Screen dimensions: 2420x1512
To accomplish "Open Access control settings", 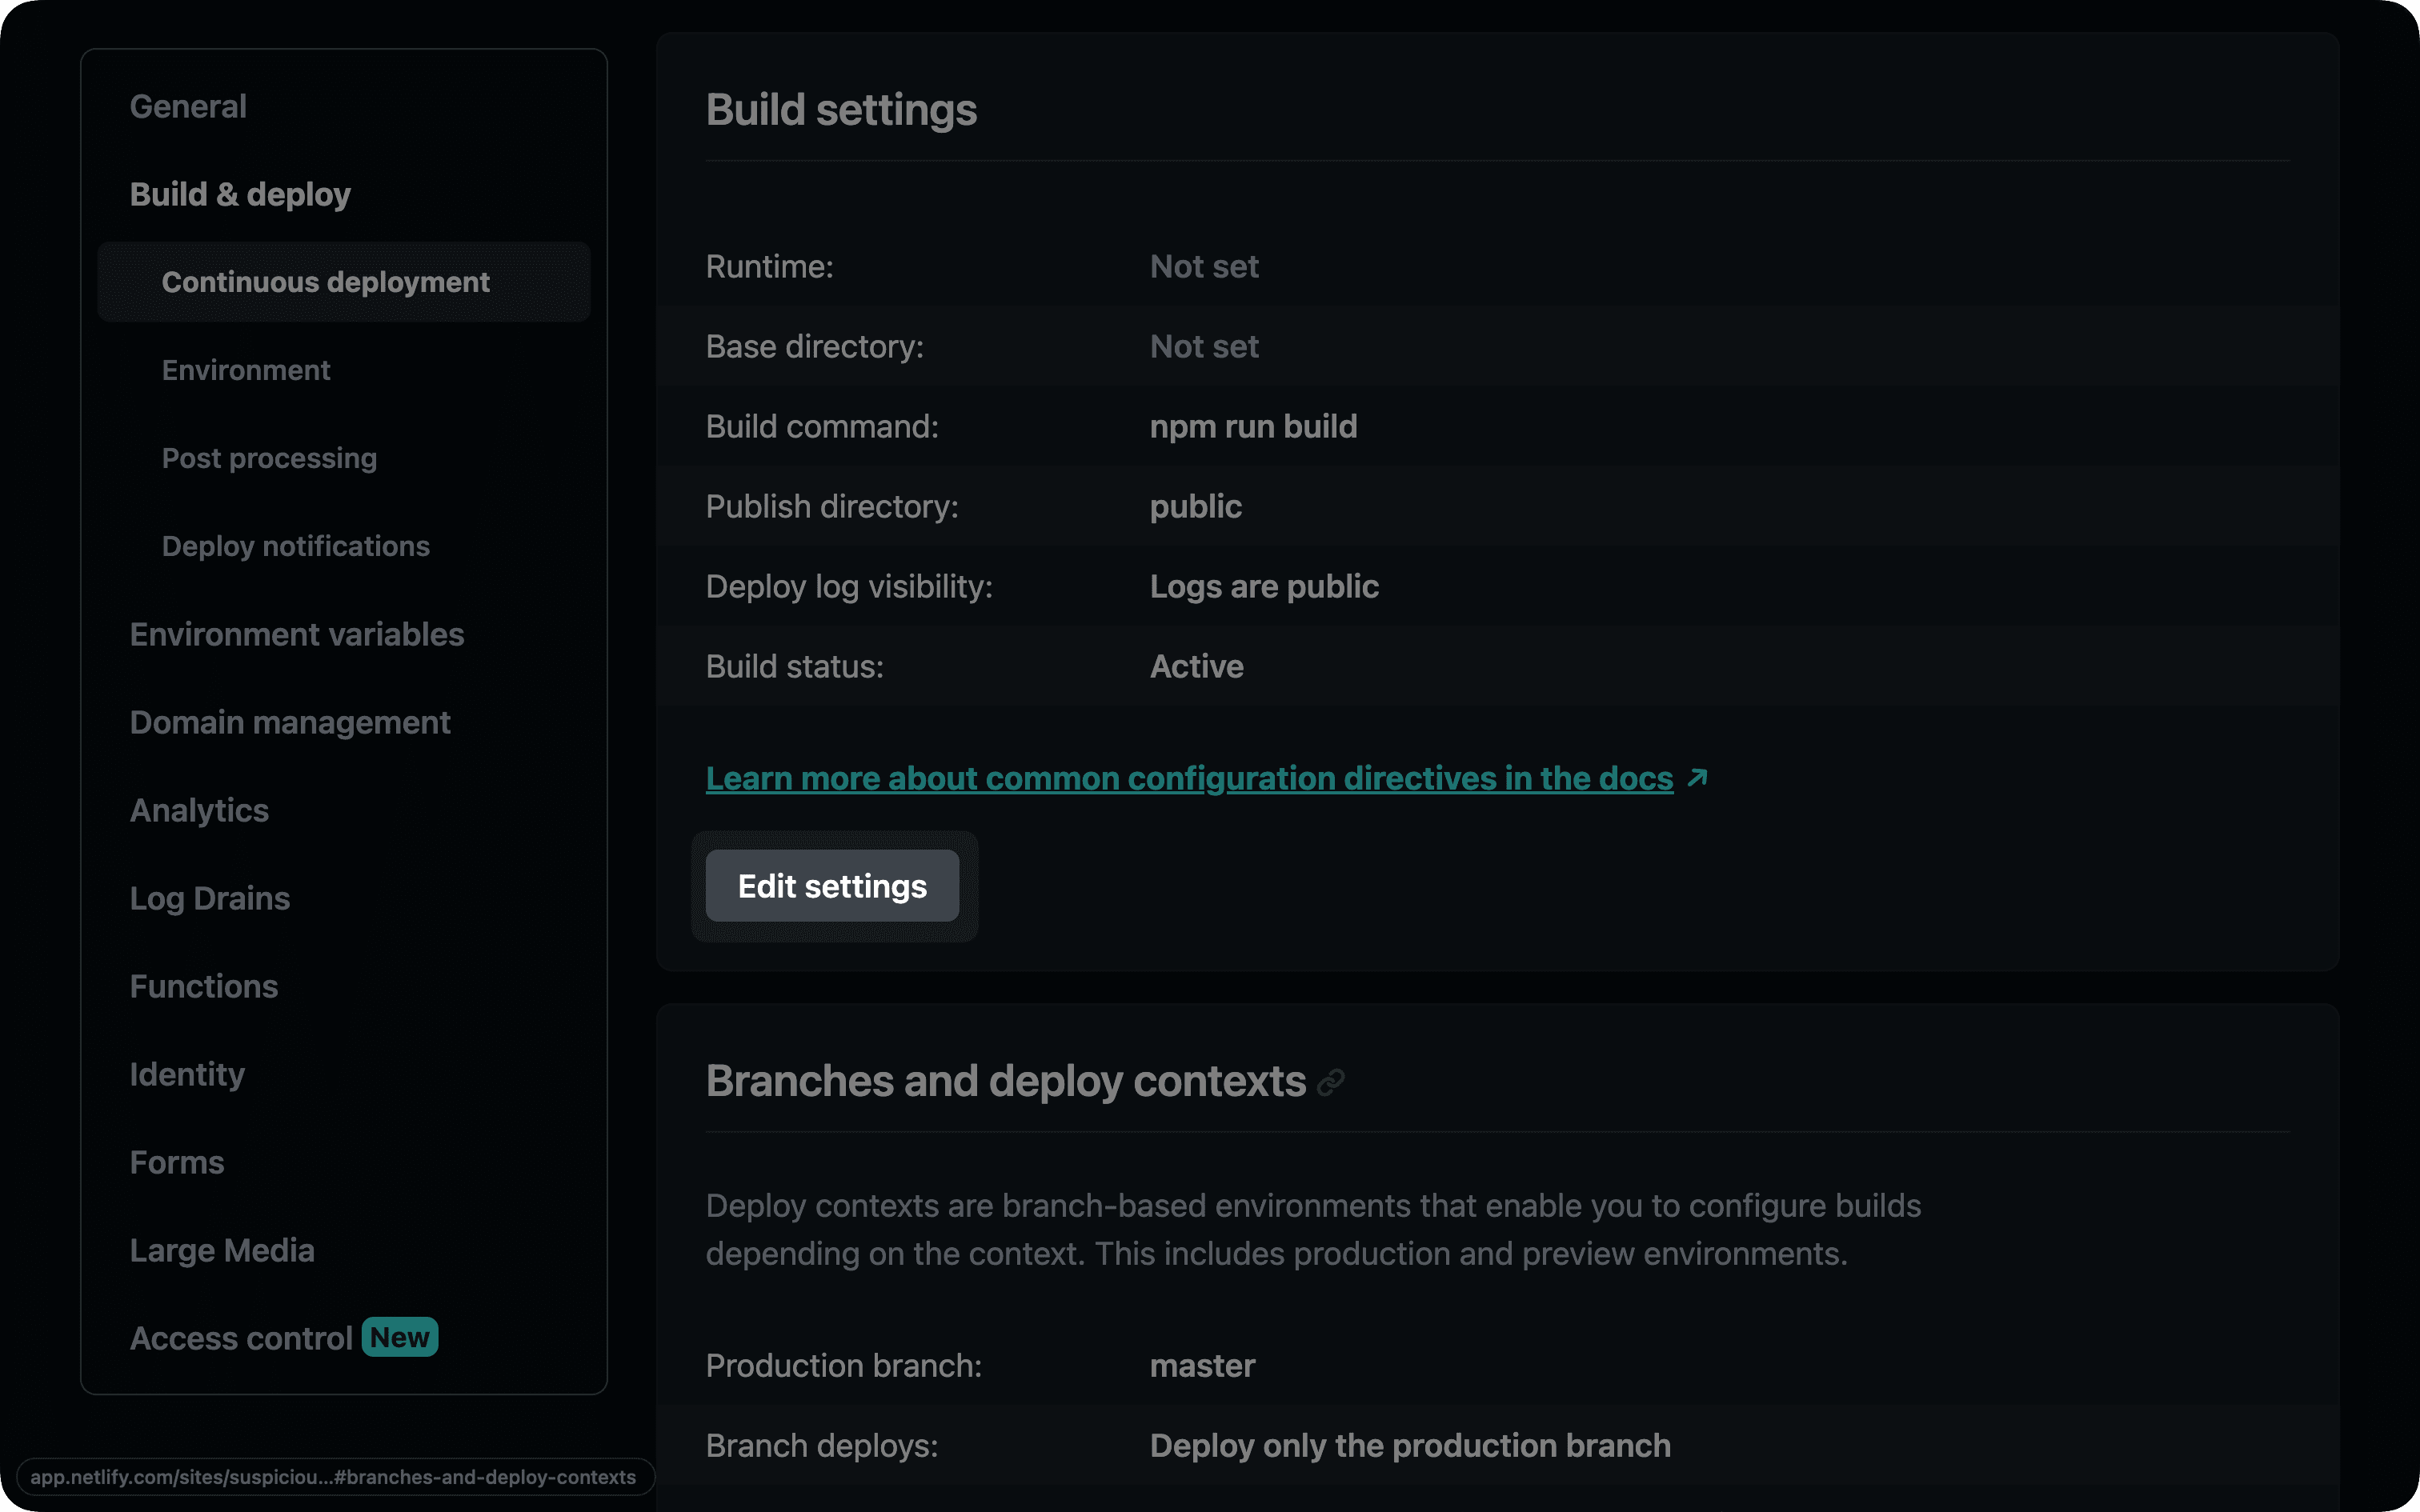I will coord(240,1338).
